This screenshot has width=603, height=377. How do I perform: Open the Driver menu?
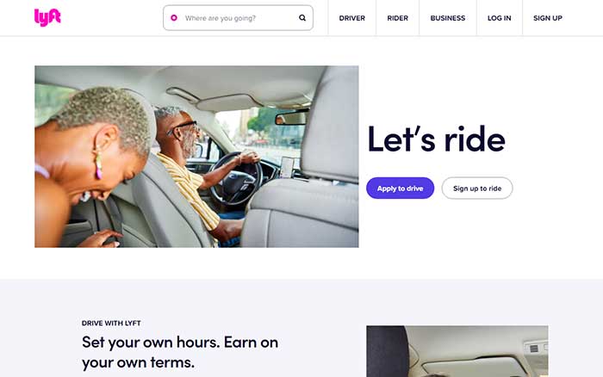(x=351, y=18)
